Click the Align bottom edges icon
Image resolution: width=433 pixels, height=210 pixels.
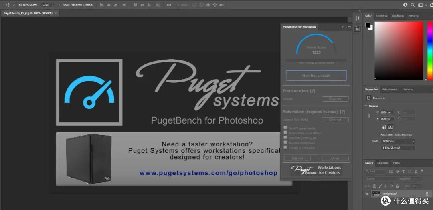149,5
